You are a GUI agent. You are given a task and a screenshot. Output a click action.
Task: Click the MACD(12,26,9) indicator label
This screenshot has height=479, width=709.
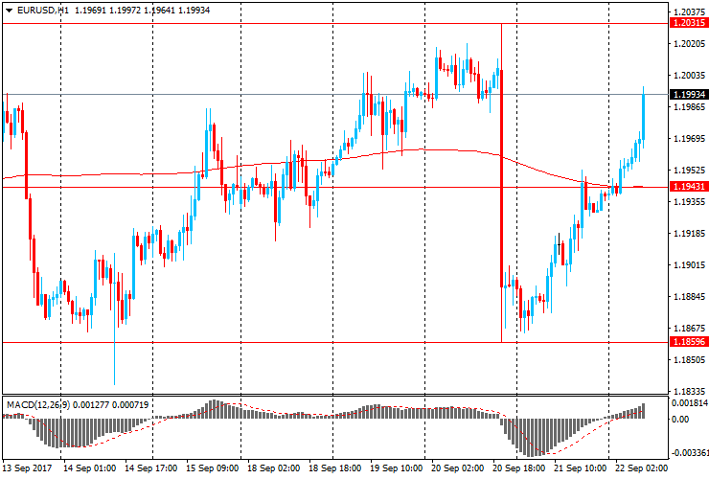38,405
